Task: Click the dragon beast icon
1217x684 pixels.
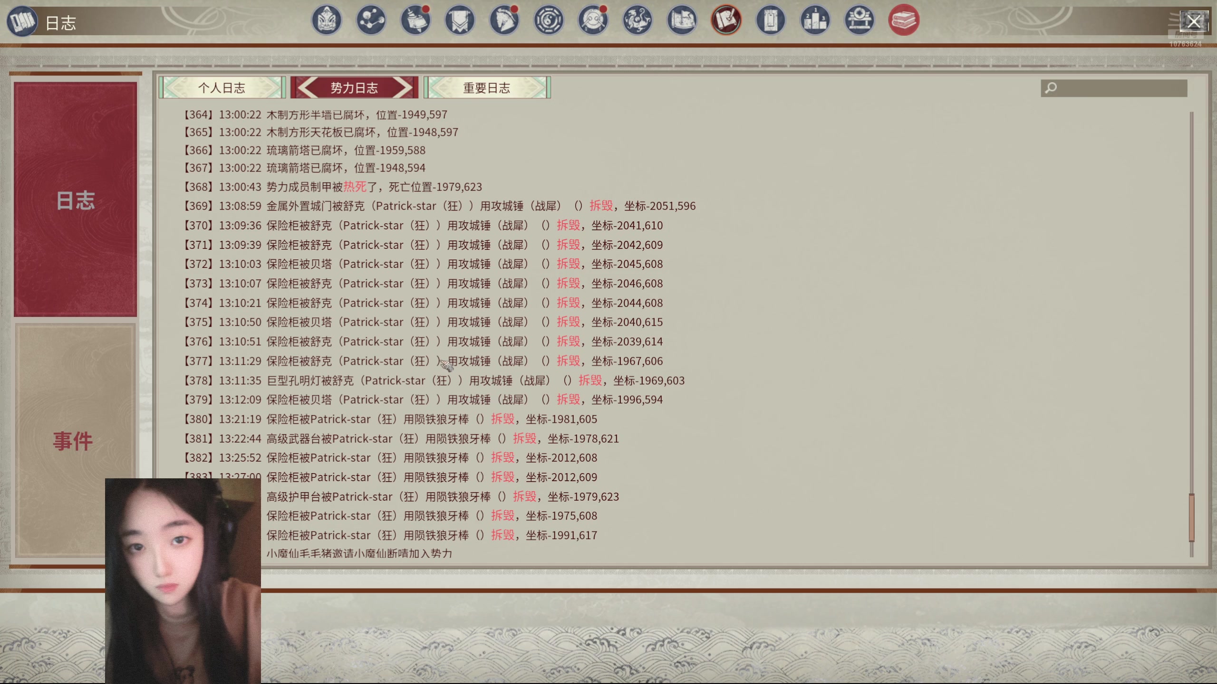Action: click(637, 20)
